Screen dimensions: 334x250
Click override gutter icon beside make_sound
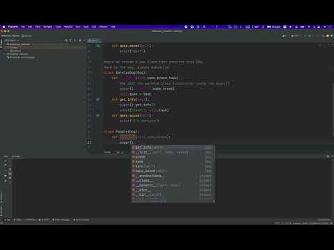coord(98,115)
